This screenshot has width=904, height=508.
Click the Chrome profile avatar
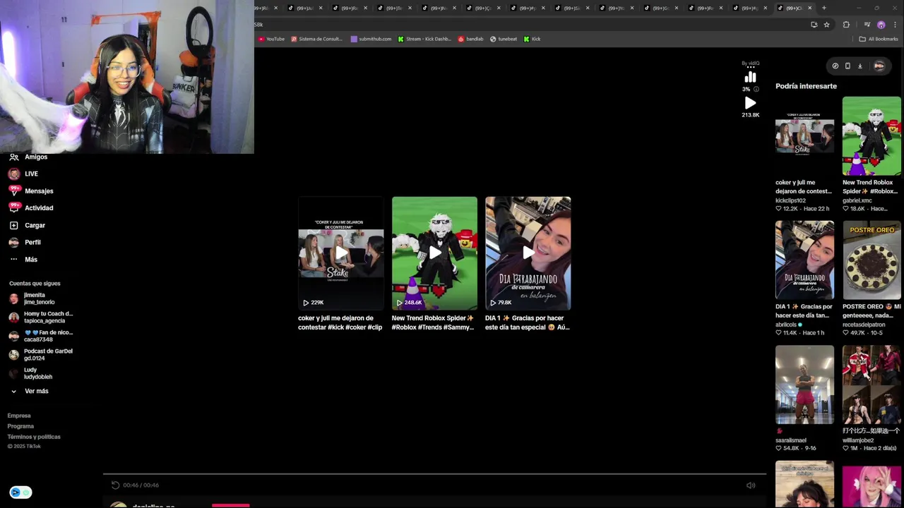(881, 25)
